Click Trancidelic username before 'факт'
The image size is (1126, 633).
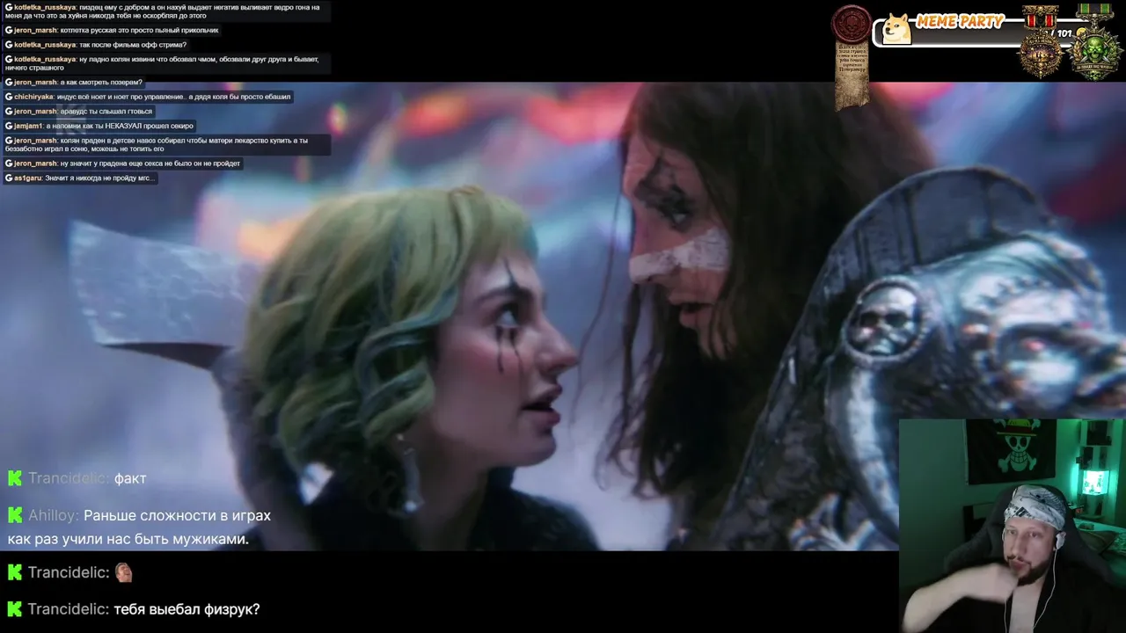click(69, 478)
